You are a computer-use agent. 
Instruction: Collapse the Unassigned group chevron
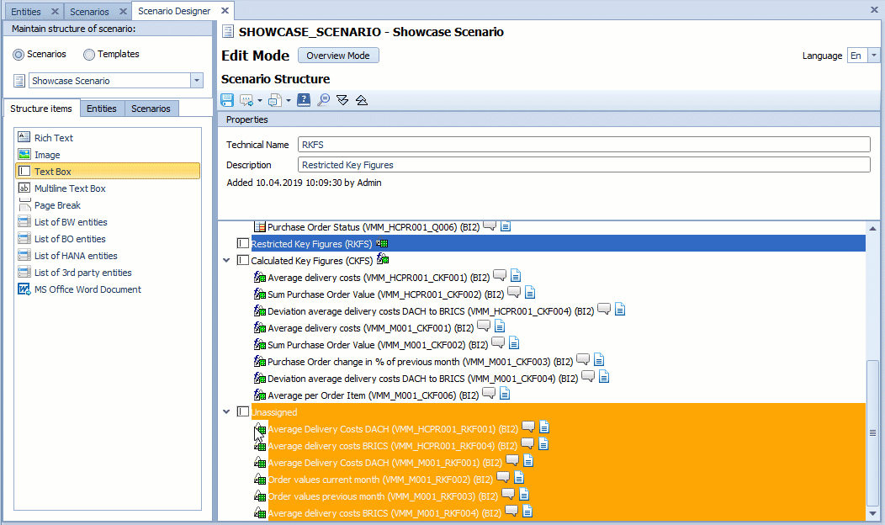click(x=225, y=411)
